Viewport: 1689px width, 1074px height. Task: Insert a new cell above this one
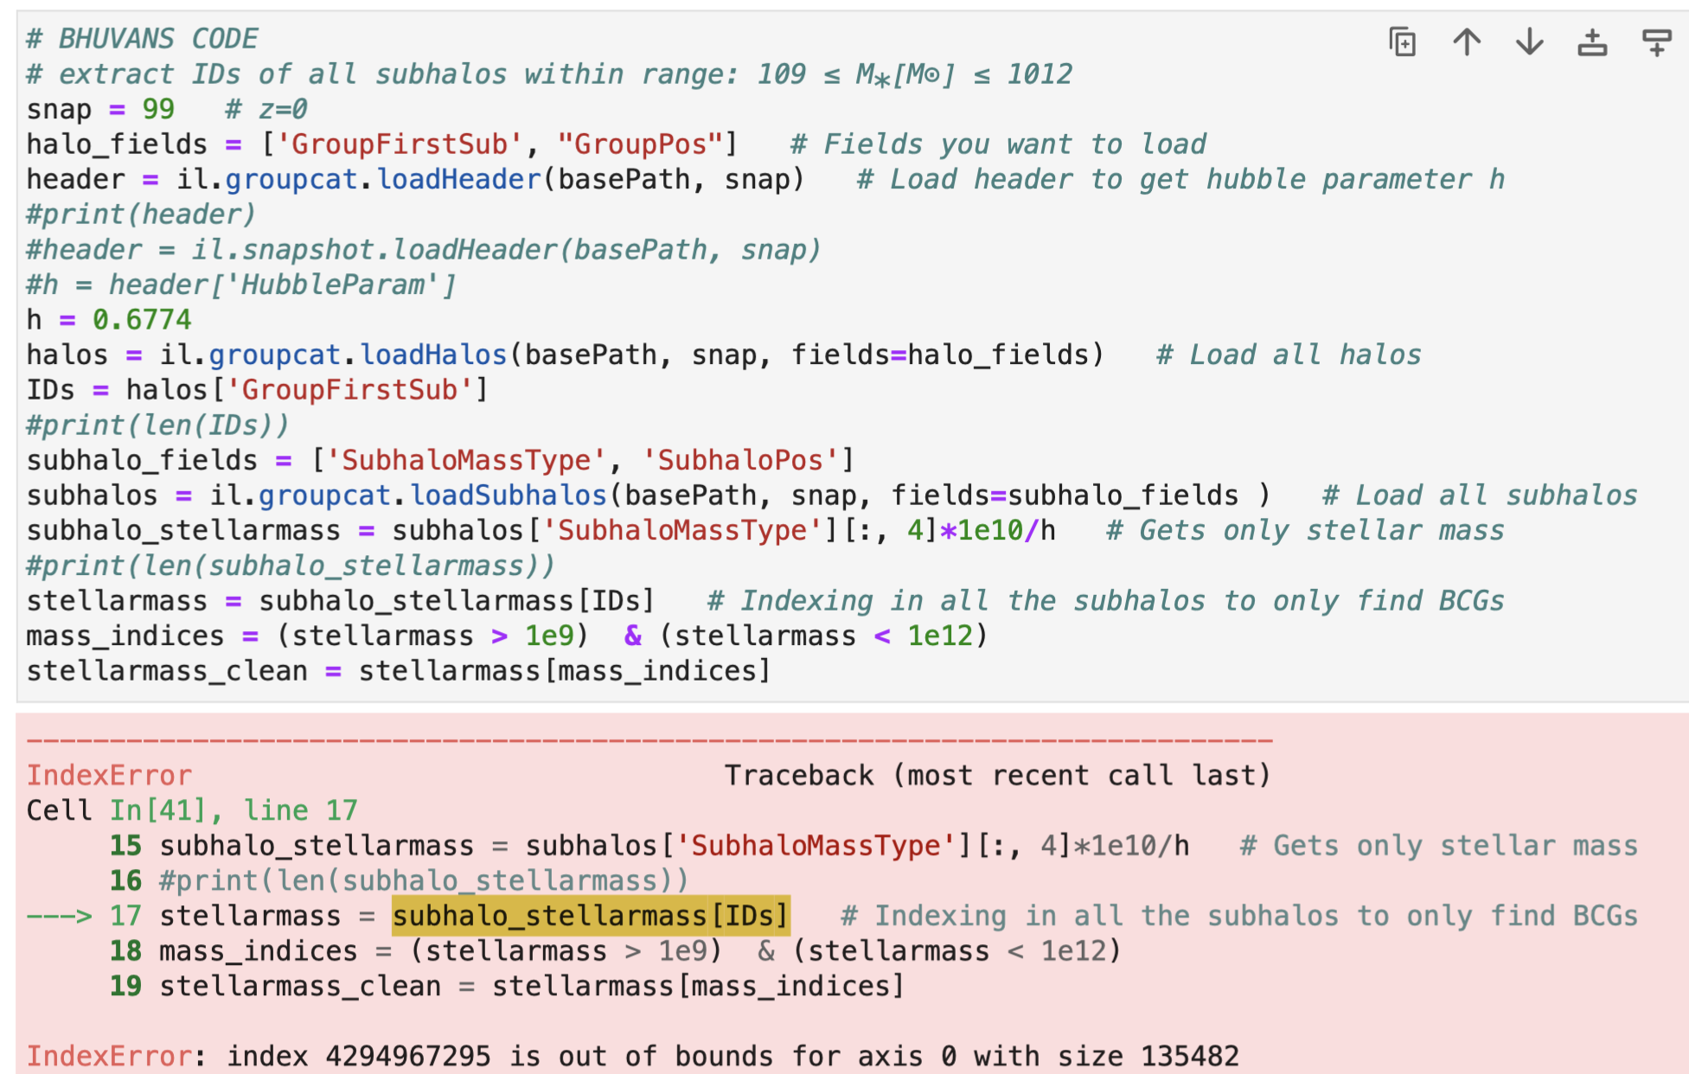tap(1592, 42)
